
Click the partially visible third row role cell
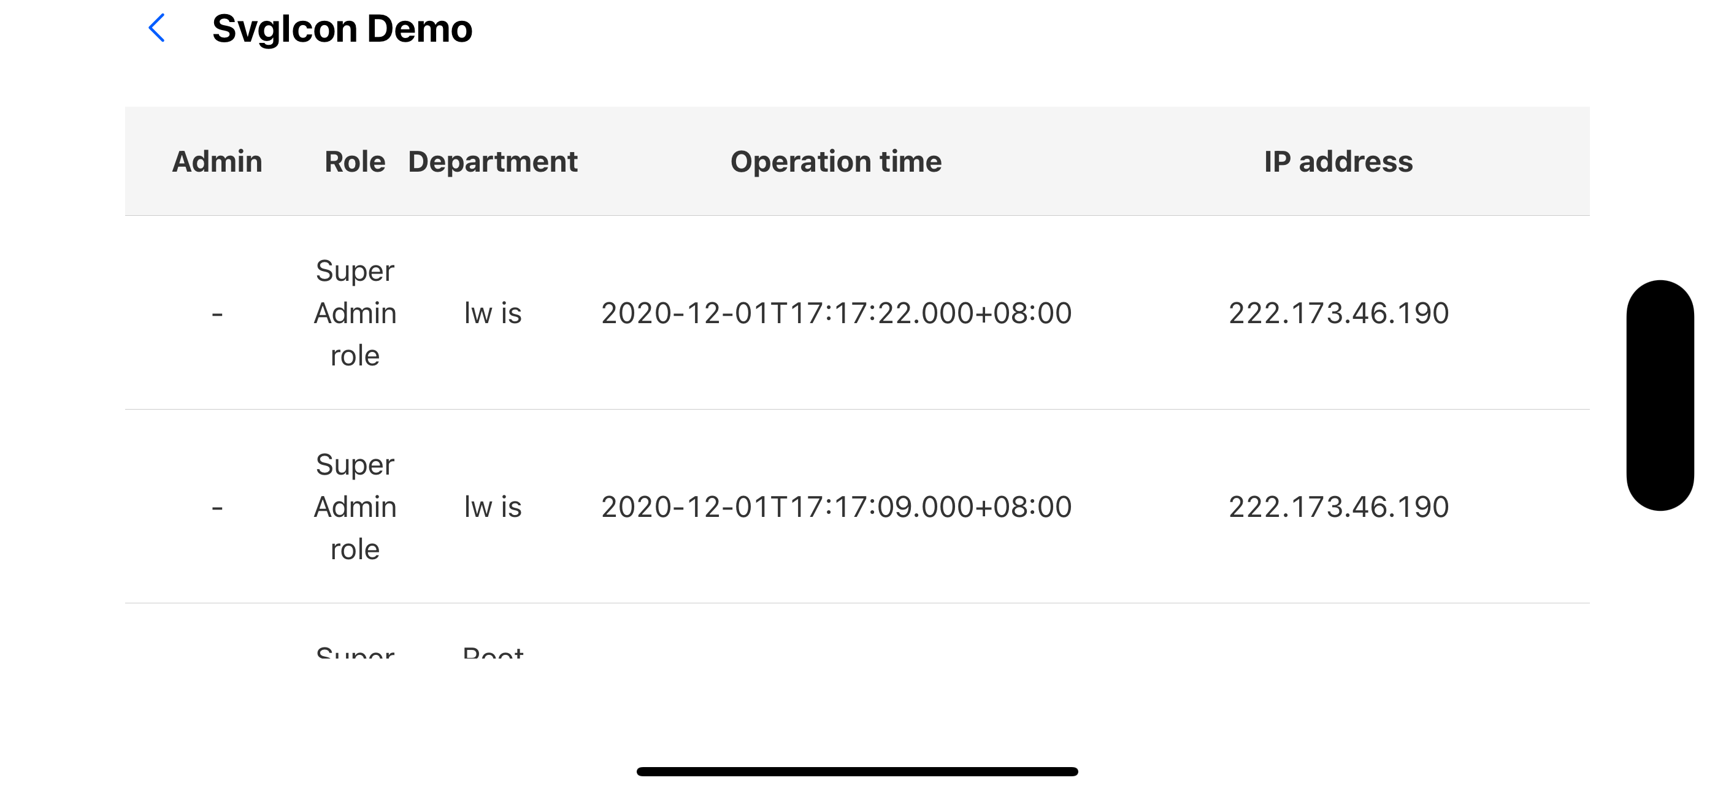355,652
